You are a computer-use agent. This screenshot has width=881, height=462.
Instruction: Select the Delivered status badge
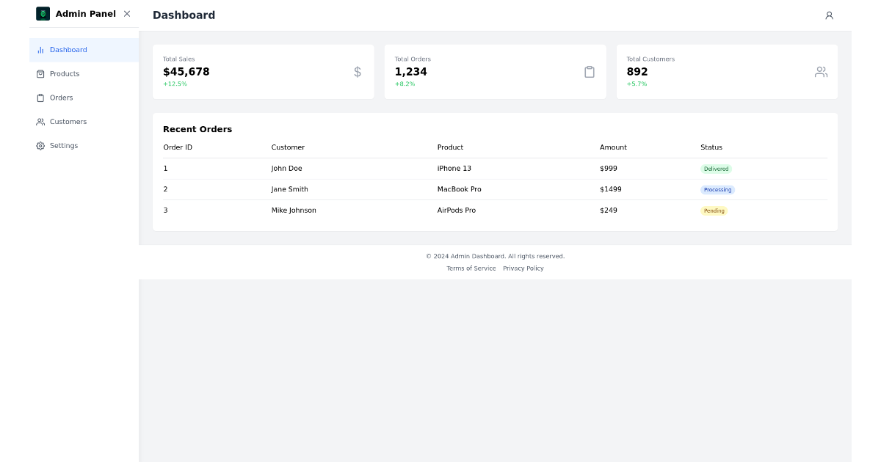(x=716, y=169)
